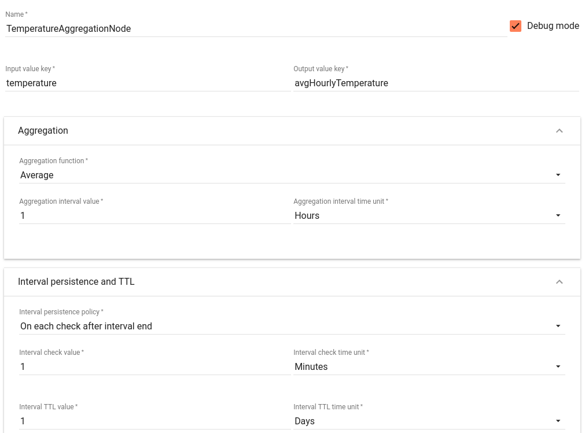The height and width of the screenshot is (433, 585).
Task: Open Aggregation interval time unit arrow
Action: tap(558, 215)
